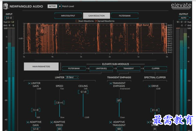Click the Ceiling -0.1 dB slider handle
This screenshot has width=196, height=131.
pos(83,92)
